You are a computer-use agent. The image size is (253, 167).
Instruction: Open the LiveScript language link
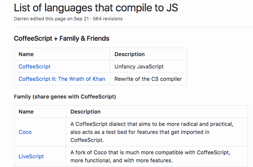[31, 156]
